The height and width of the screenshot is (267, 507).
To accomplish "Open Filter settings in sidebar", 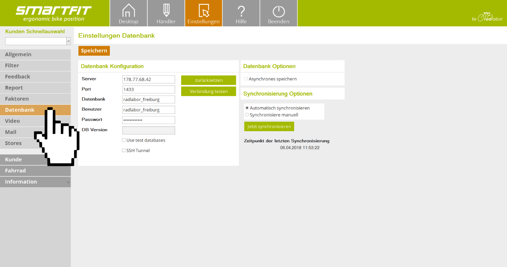I will (x=35, y=66).
